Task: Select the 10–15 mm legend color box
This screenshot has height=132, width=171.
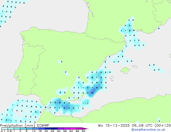Action: click(x=36, y=128)
